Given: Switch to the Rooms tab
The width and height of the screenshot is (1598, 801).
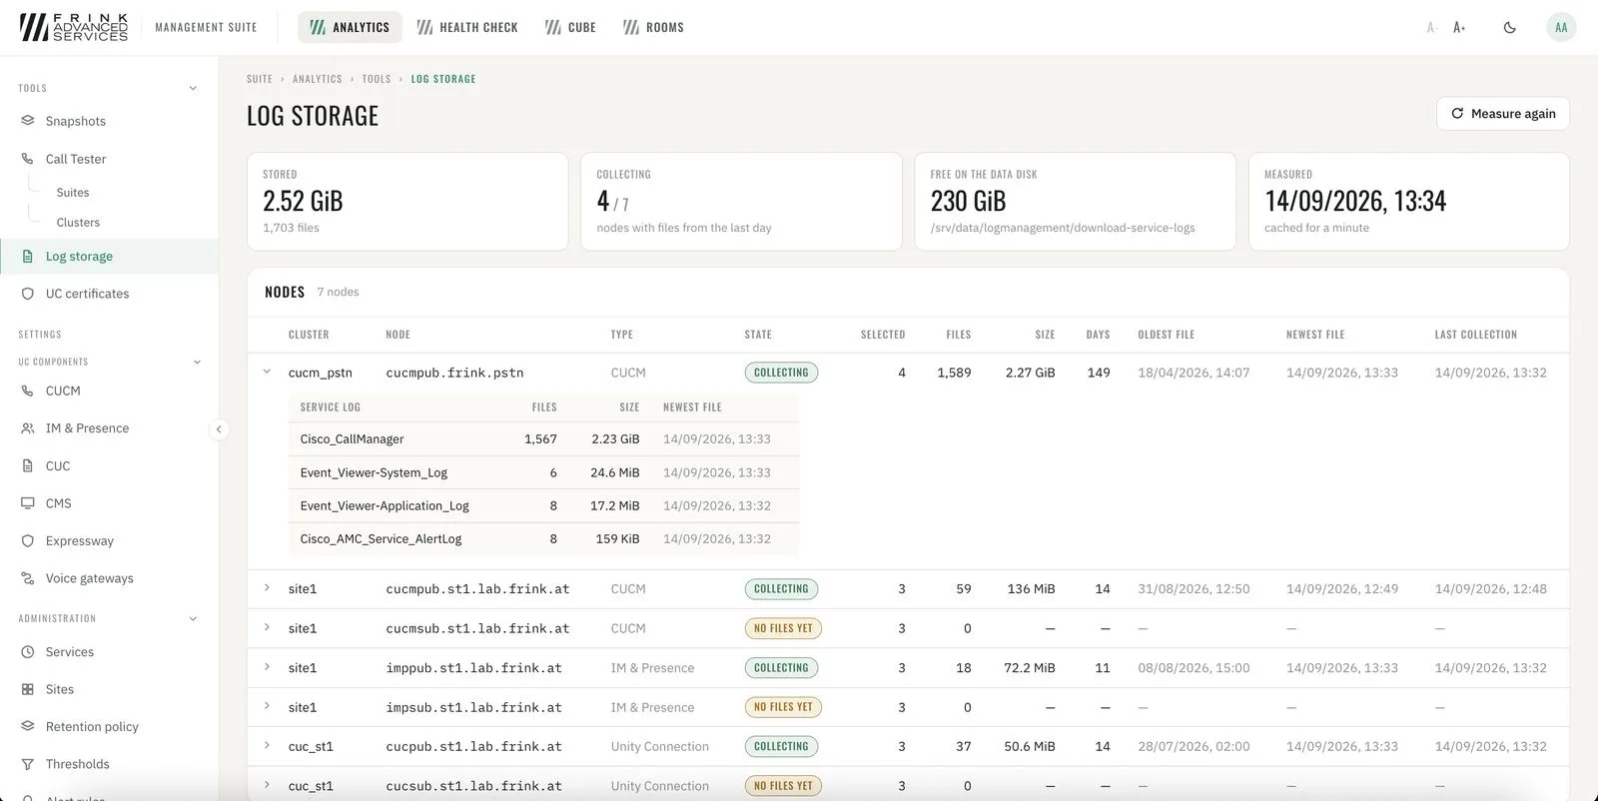Looking at the screenshot, I should tap(653, 28).
